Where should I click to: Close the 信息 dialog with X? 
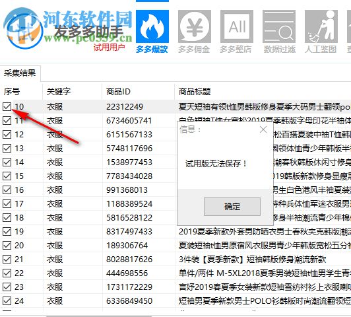(263, 129)
